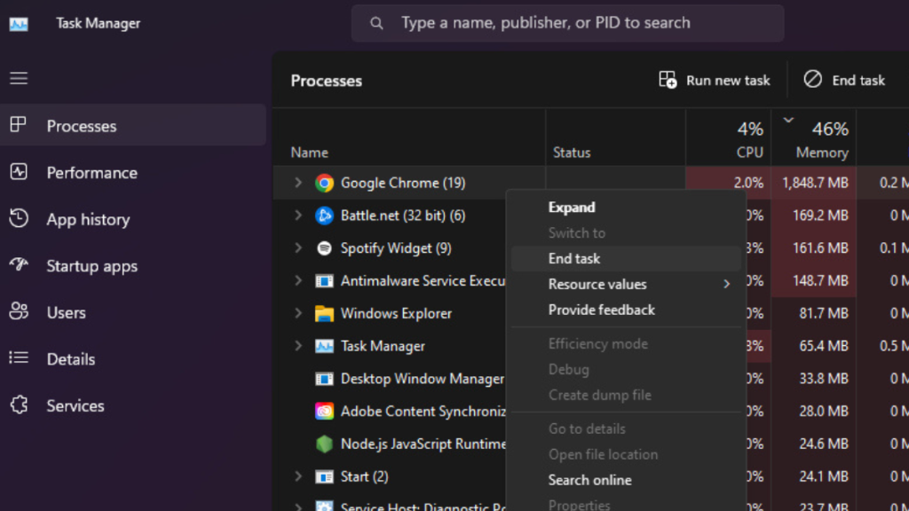
Task: Expand the Windows Explorer process group
Action: click(x=298, y=313)
